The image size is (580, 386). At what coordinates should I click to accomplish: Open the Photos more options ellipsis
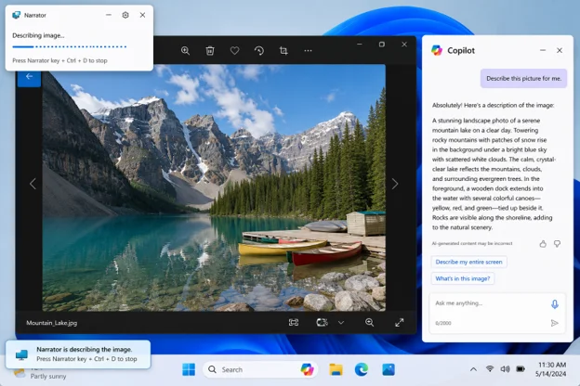pyautogui.click(x=309, y=51)
